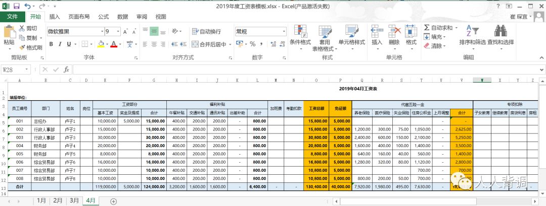
Task: Decrease decimal places
Action: point(282,44)
